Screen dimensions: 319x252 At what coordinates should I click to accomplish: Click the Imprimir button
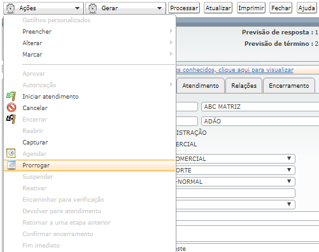pos(251,8)
